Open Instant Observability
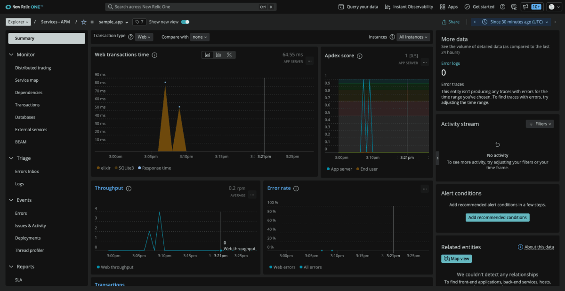This screenshot has height=291, width=565. 409,7
